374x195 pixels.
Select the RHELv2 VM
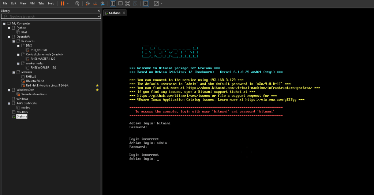tap(31, 77)
